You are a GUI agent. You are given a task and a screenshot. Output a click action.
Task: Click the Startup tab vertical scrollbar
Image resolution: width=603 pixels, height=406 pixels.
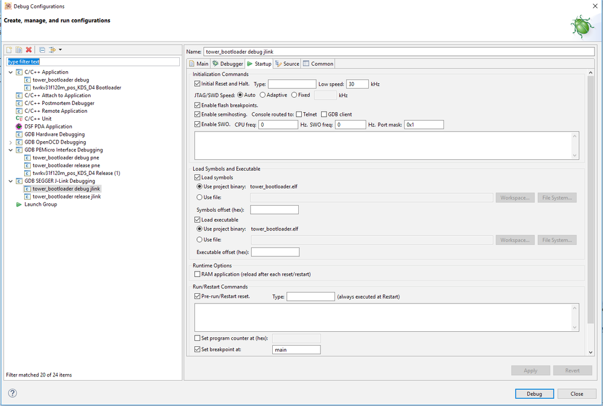click(x=591, y=200)
